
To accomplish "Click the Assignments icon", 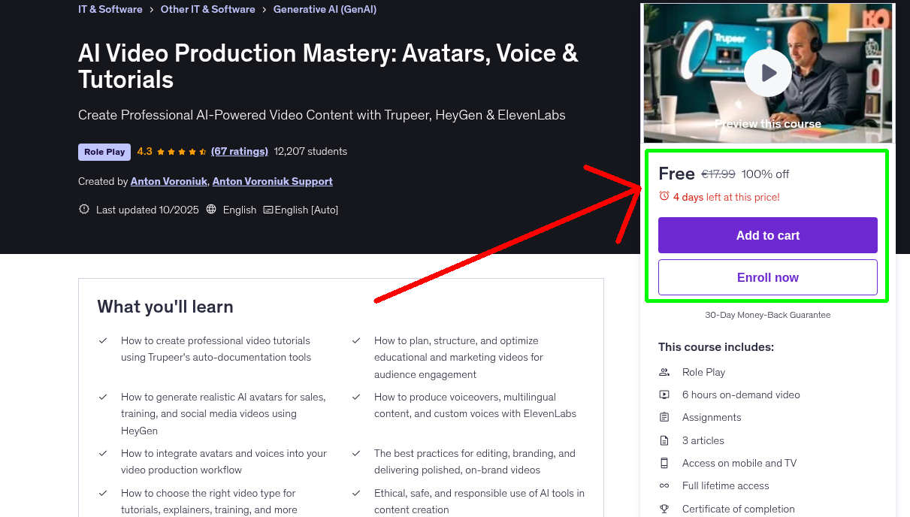I will coord(664,417).
